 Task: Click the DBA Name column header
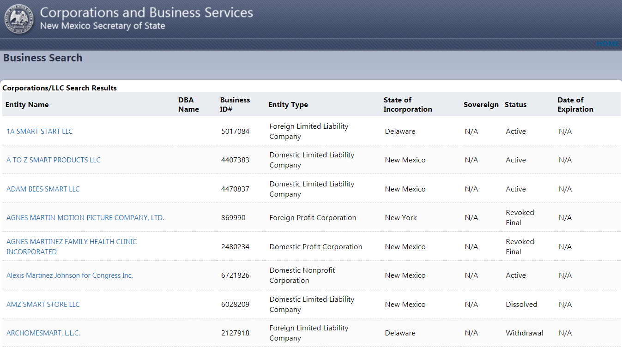click(188, 105)
